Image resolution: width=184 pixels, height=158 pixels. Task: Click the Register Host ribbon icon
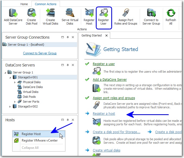coord(89,13)
